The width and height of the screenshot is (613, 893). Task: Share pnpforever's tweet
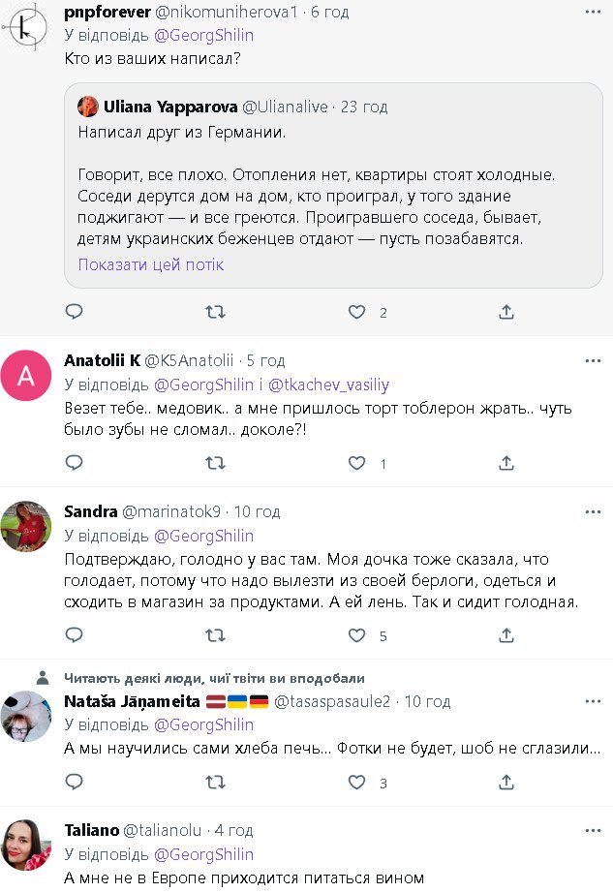(x=506, y=312)
